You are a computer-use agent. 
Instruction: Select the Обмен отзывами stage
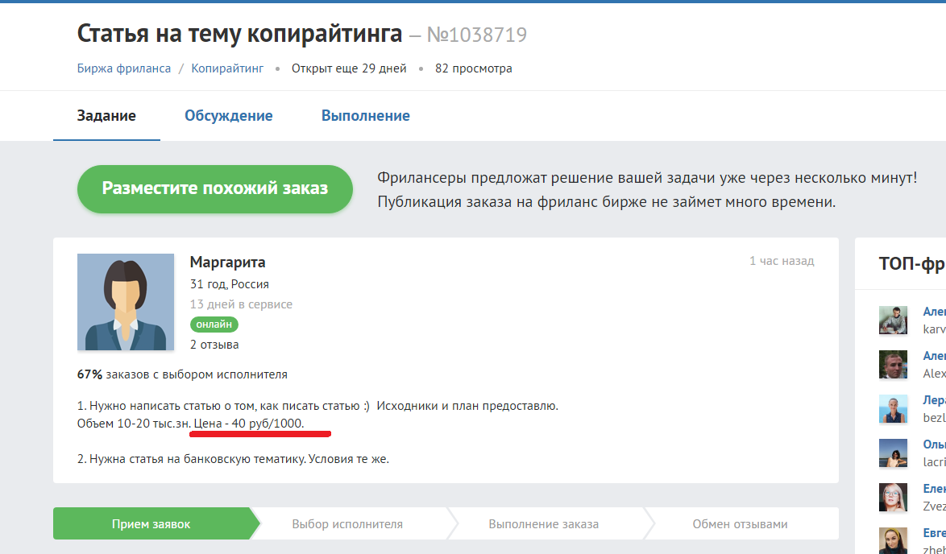(x=740, y=524)
